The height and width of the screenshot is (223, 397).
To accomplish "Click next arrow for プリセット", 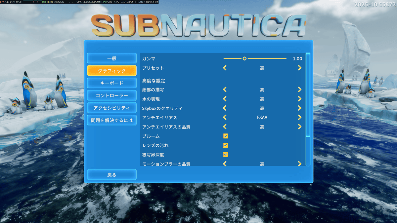I will click(x=299, y=68).
